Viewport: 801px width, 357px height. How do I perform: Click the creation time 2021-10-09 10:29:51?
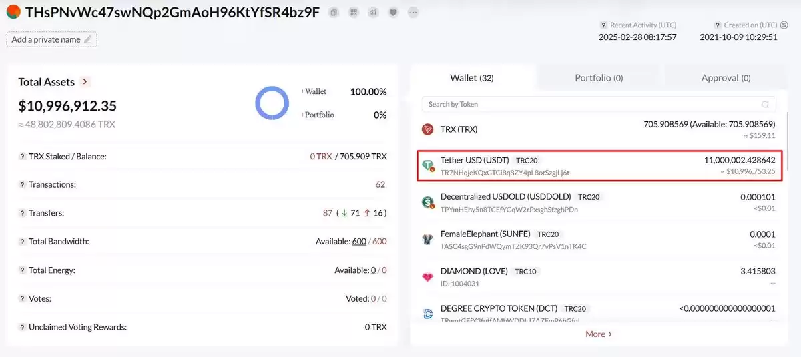(x=738, y=37)
